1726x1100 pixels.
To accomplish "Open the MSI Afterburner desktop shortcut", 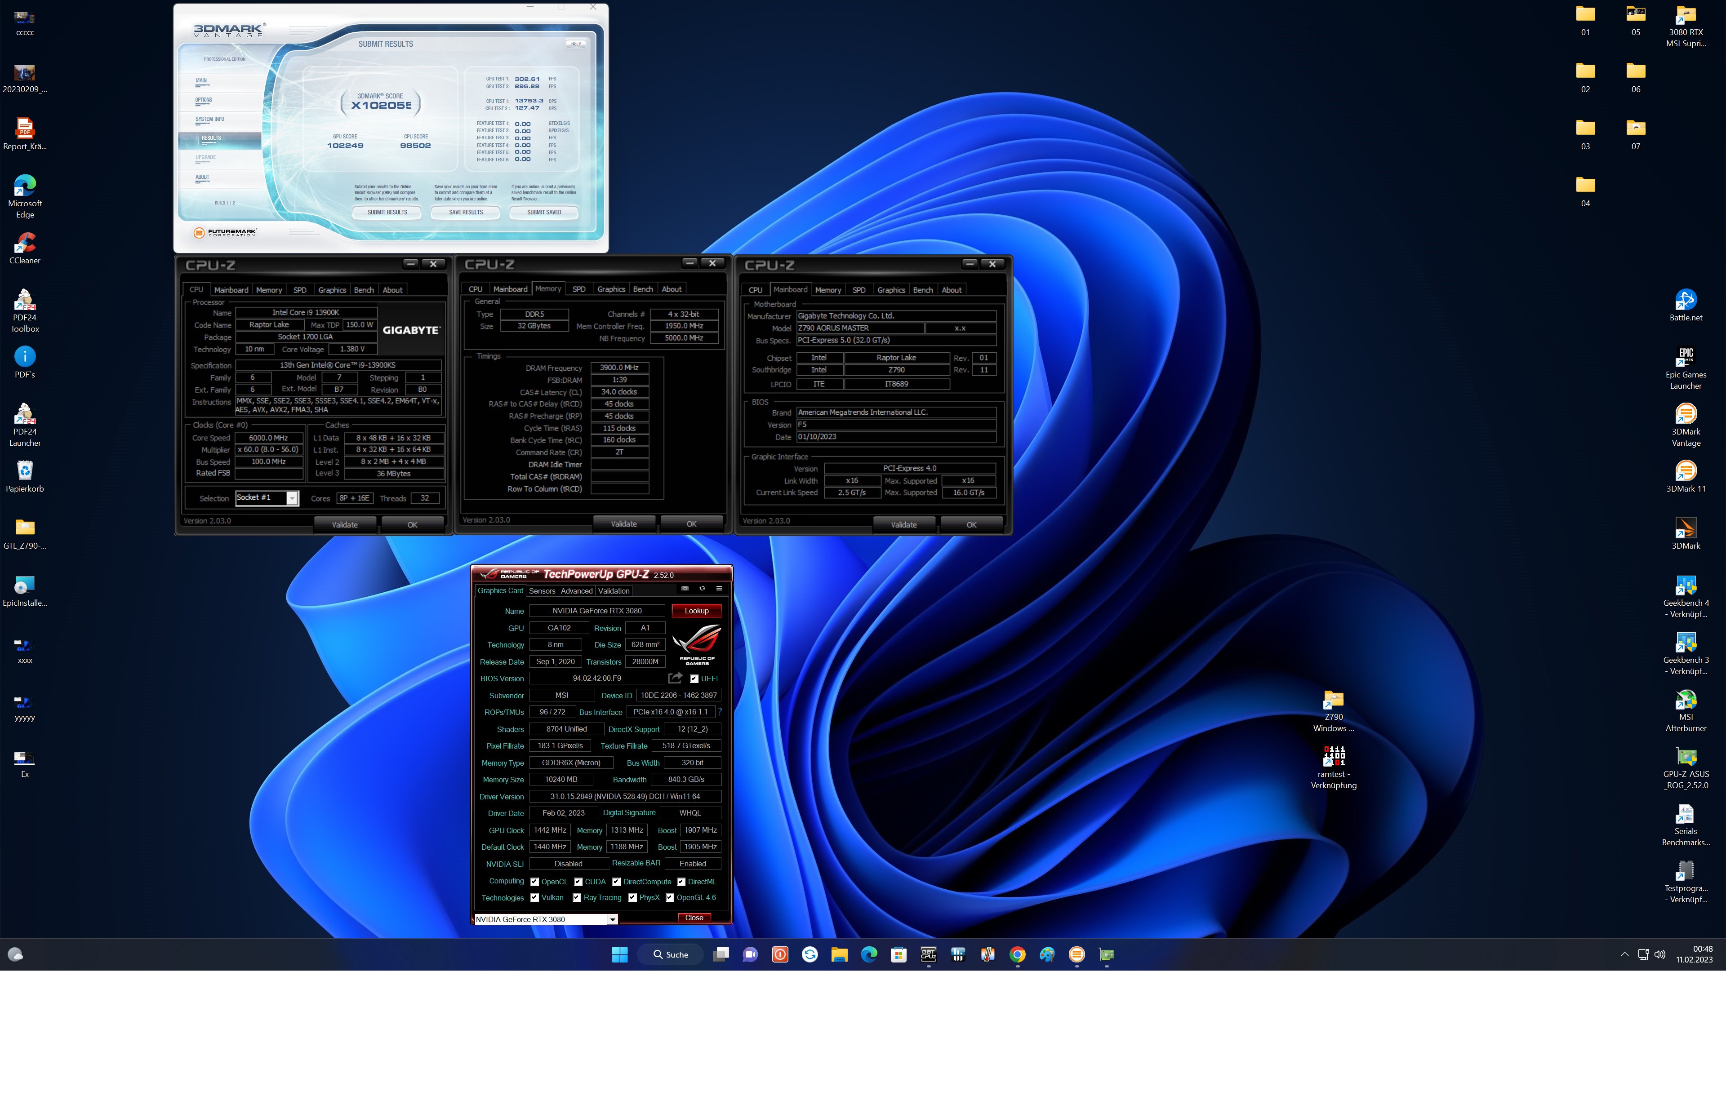I will (x=1685, y=711).
